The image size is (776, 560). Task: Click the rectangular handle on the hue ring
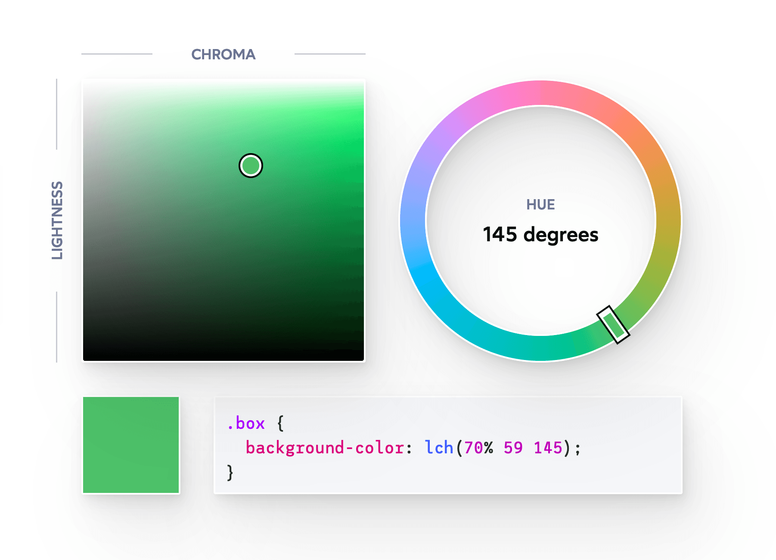click(x=613, y=325)
